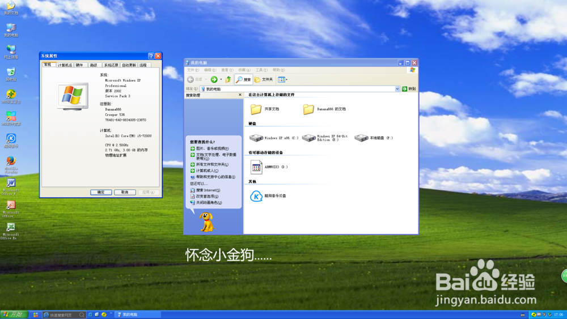Switch to 常规 tab in 系统属性
This screenshot has width=567, height=319.
[48, 65]
